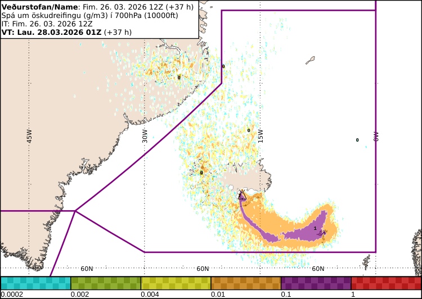Screen dimensions: 422x299
Task: Click the 'Spá um öskudreifingu' description line
Action: coord(90,15)
